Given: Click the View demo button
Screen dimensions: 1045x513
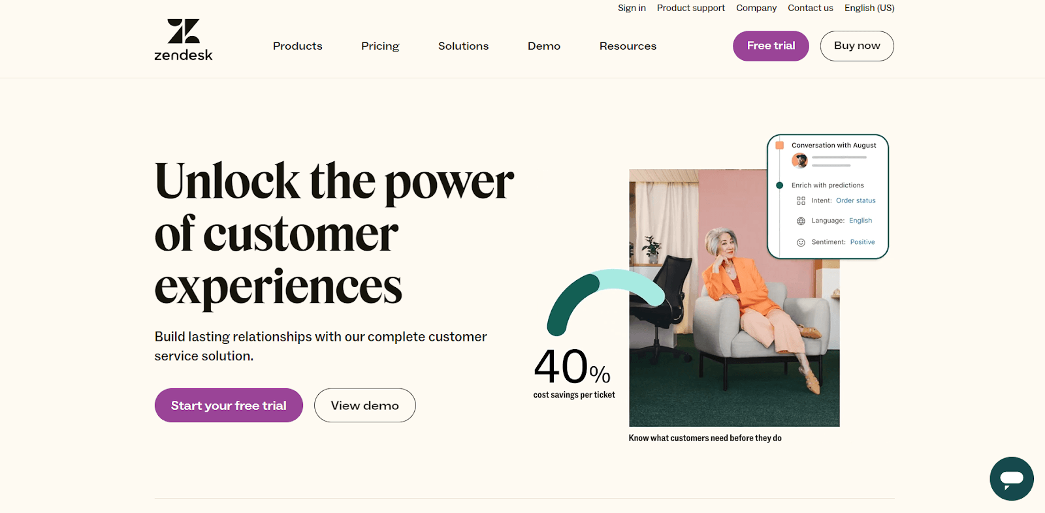Looking at the screenshot, I should (x=364, y=405).
